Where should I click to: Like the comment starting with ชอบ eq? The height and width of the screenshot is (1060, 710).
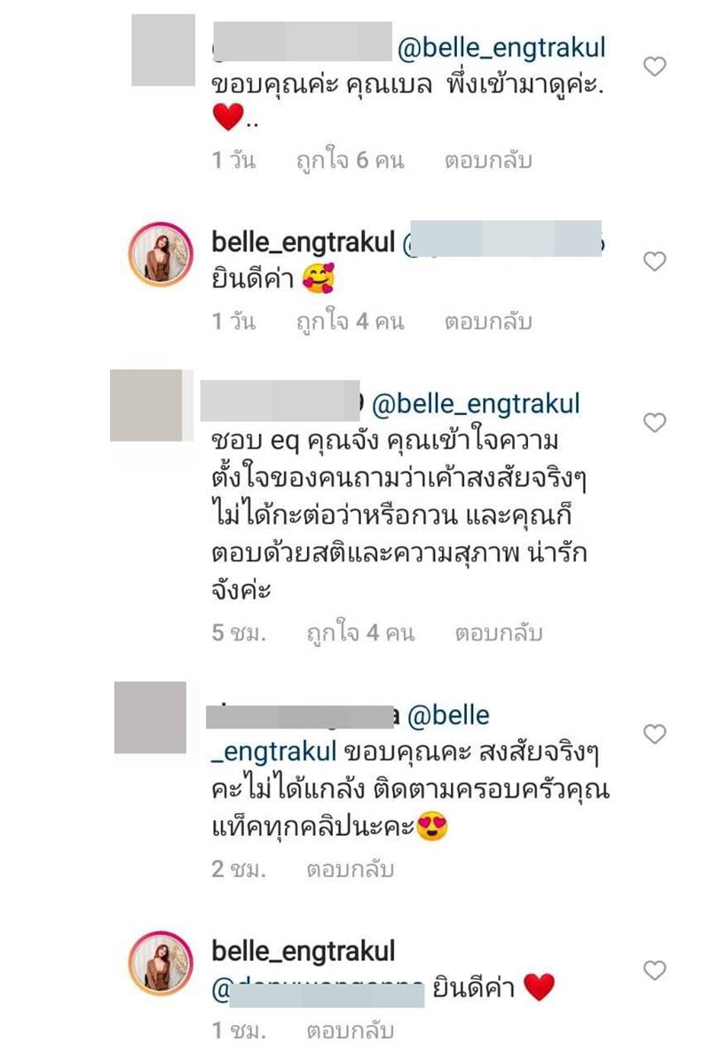pos(654,423)
